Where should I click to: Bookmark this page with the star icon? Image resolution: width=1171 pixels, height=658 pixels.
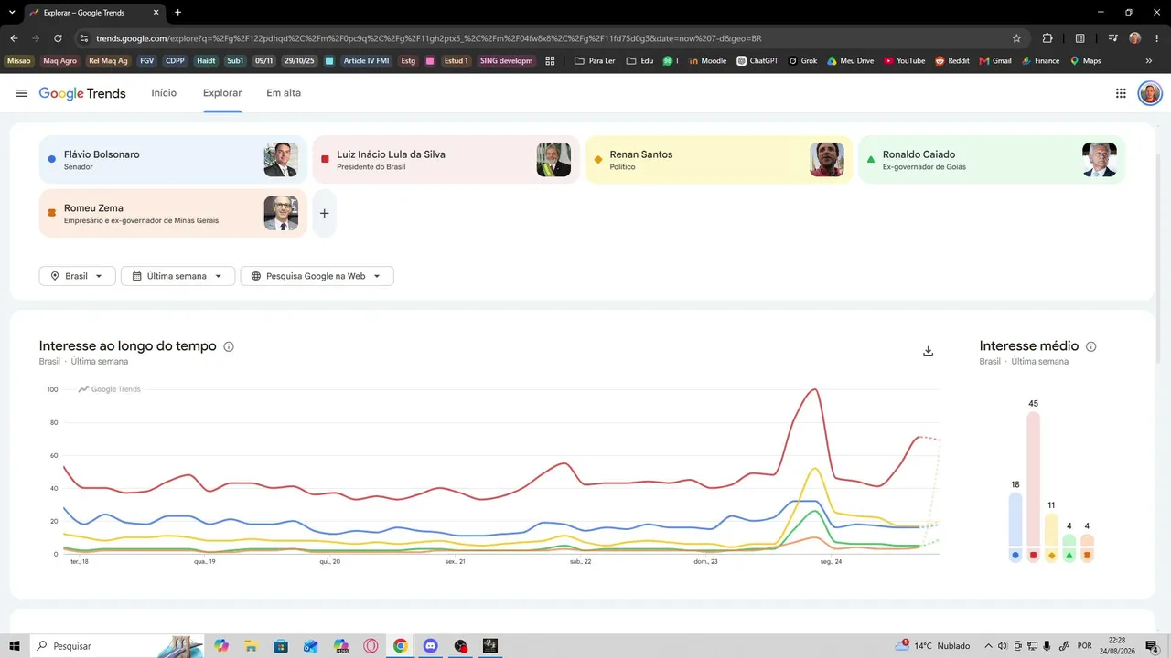point(1016,38)
